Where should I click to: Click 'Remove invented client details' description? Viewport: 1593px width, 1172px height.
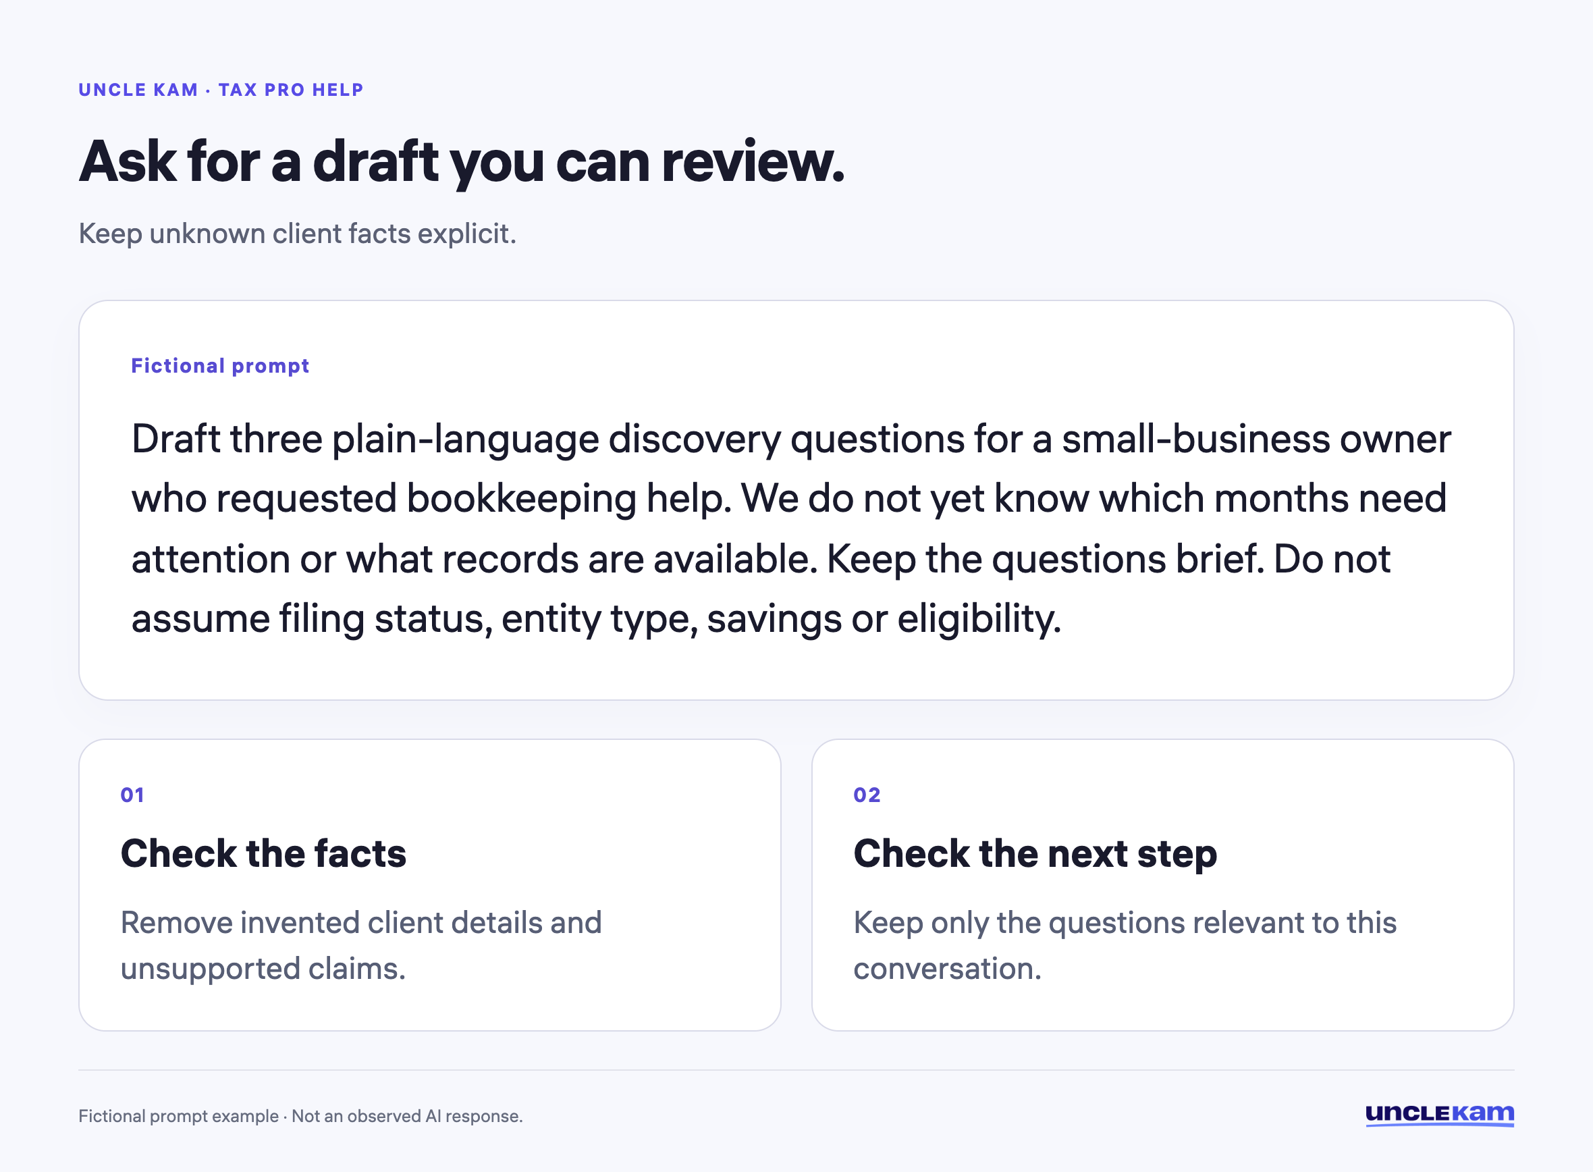pos(361,945)
